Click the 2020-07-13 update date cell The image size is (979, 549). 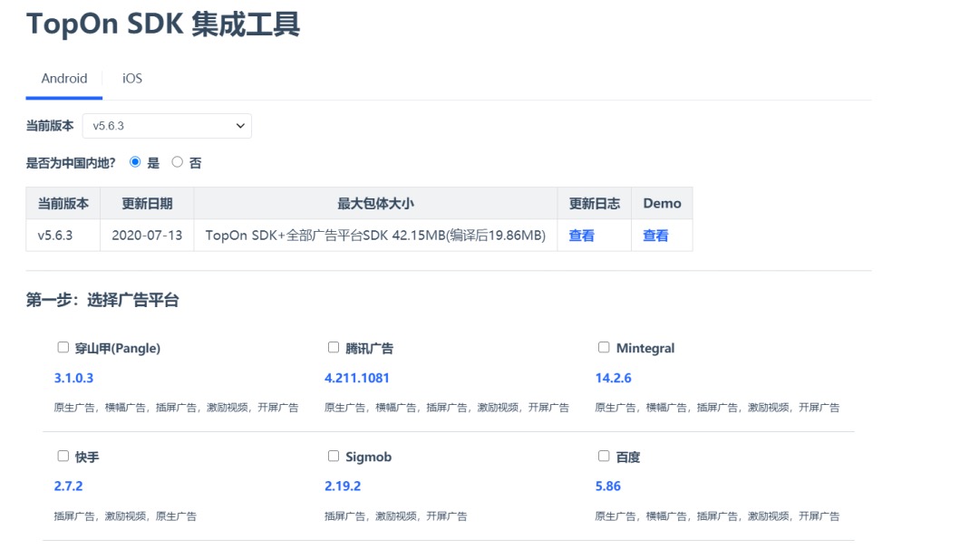pyautogui.click(x=147, y=236)
